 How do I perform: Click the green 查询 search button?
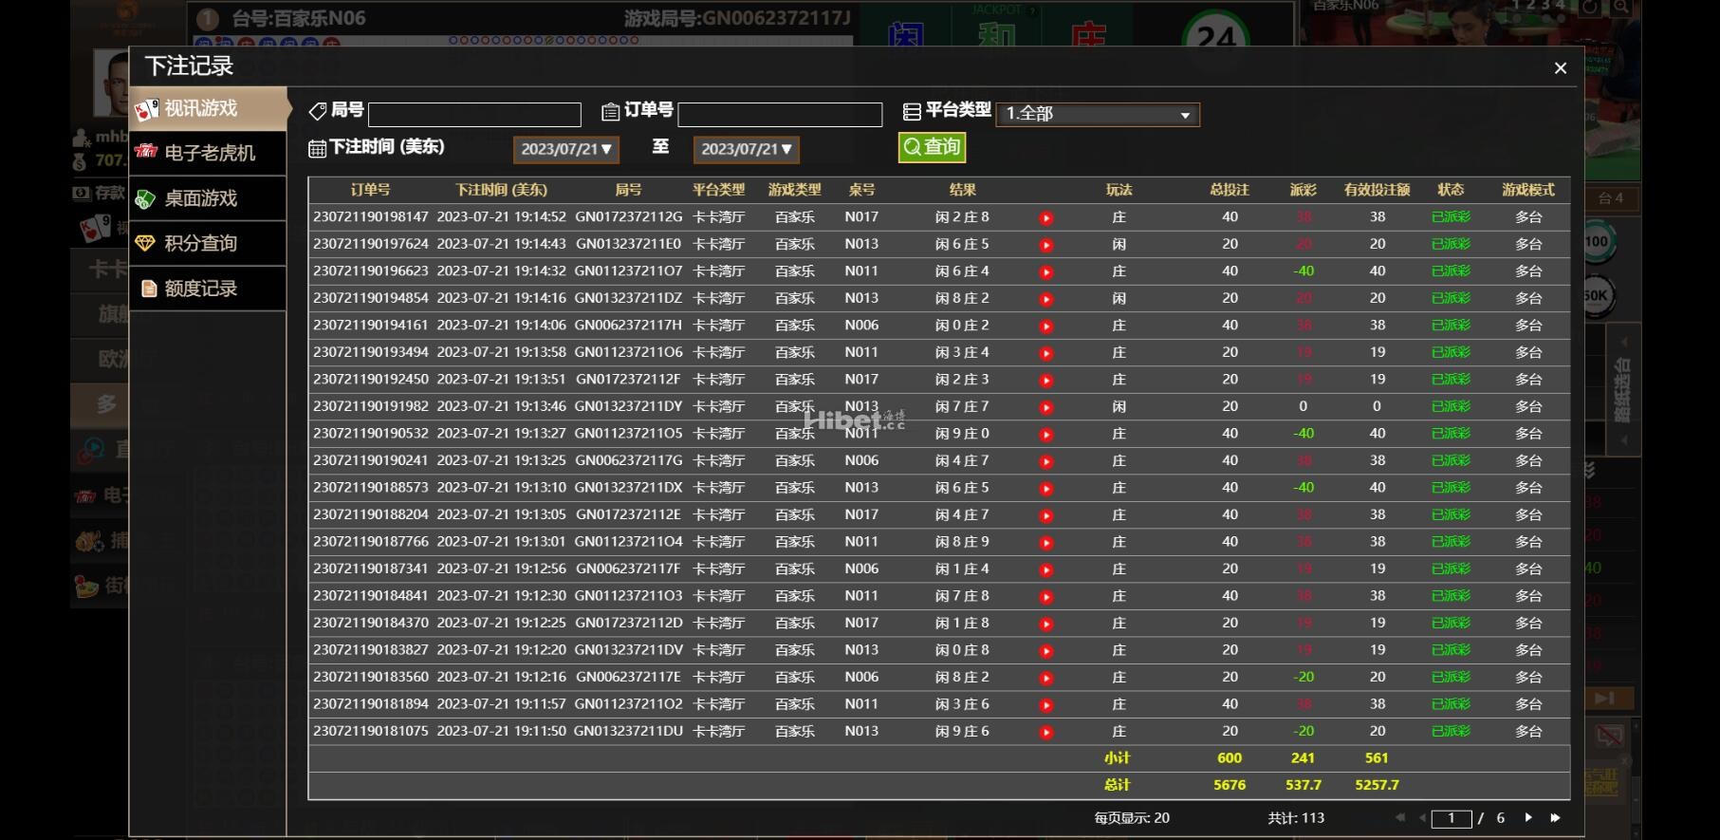(x=932, y=147)
